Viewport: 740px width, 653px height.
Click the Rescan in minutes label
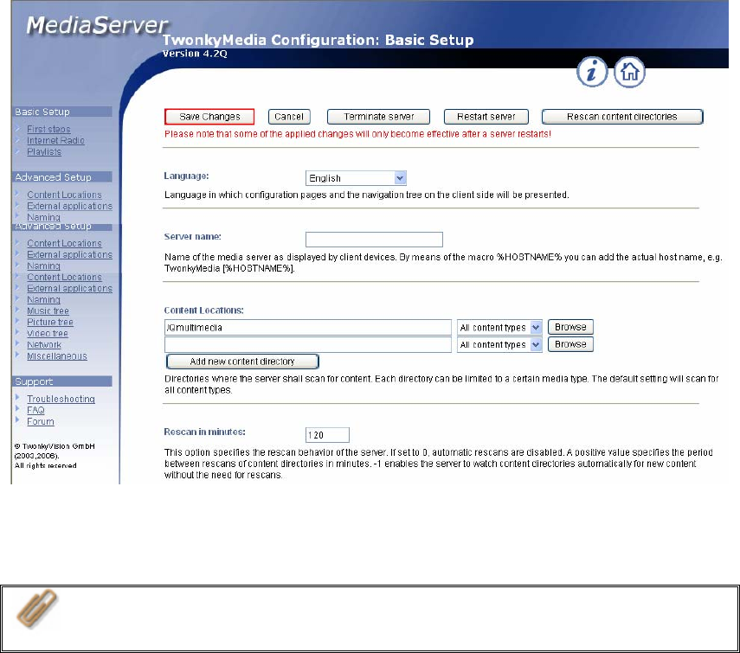click(x=204, y=432)
